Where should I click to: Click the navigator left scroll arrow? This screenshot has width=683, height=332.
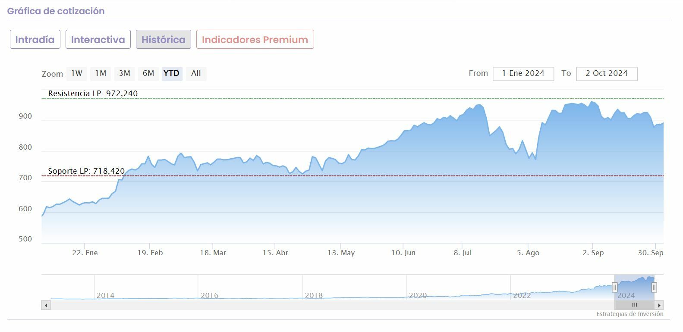click(x=46, y=305)
